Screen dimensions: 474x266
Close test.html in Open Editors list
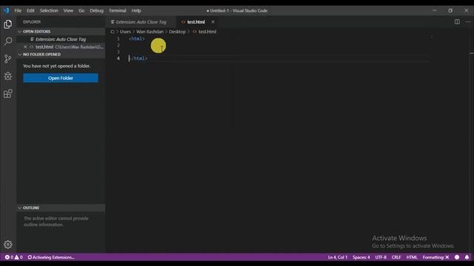pos(25,47)
